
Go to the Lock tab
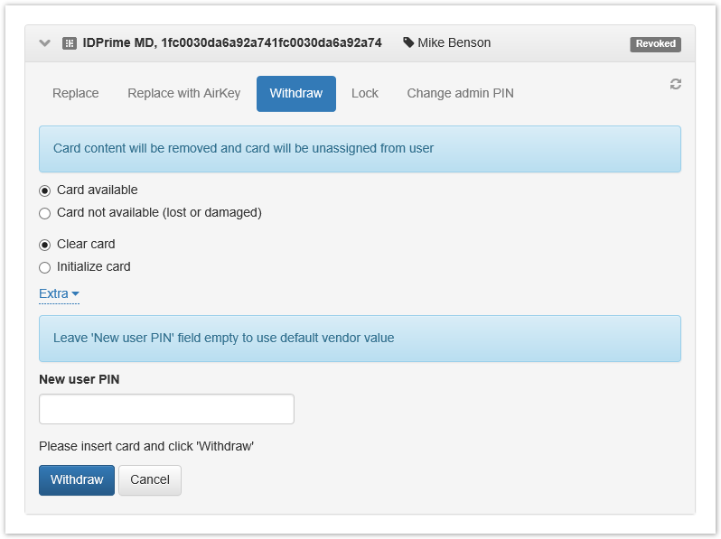pyautogui.click(x=365, y=93)
